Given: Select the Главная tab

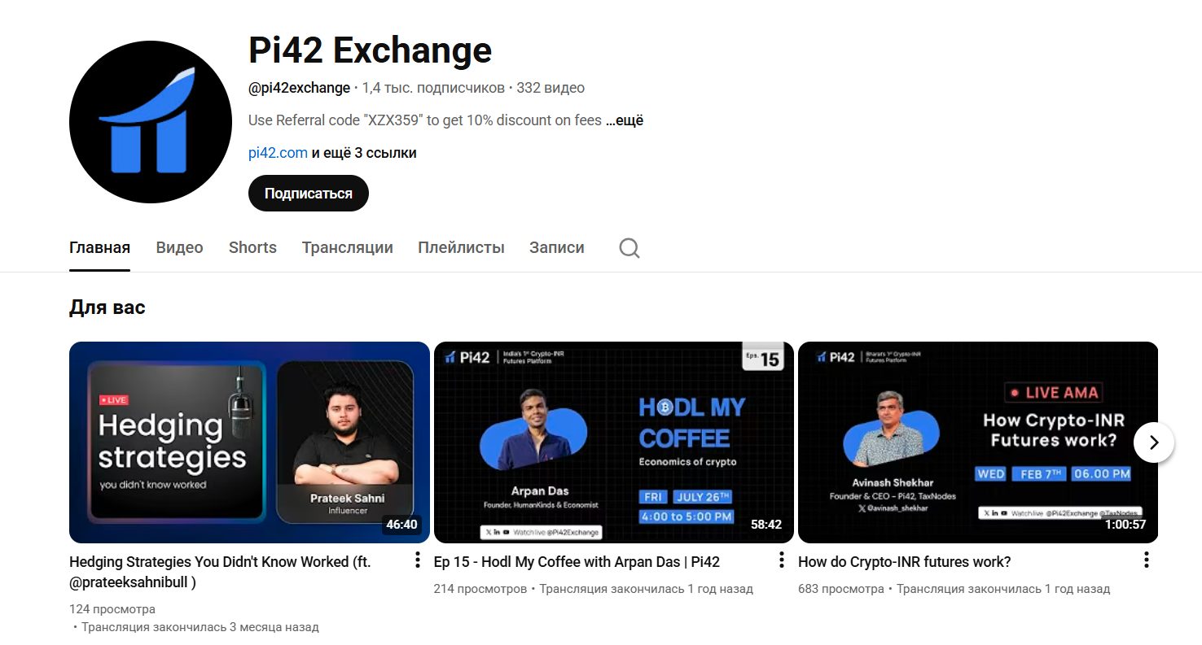Looking at the screenshot, I should (100, 247).
